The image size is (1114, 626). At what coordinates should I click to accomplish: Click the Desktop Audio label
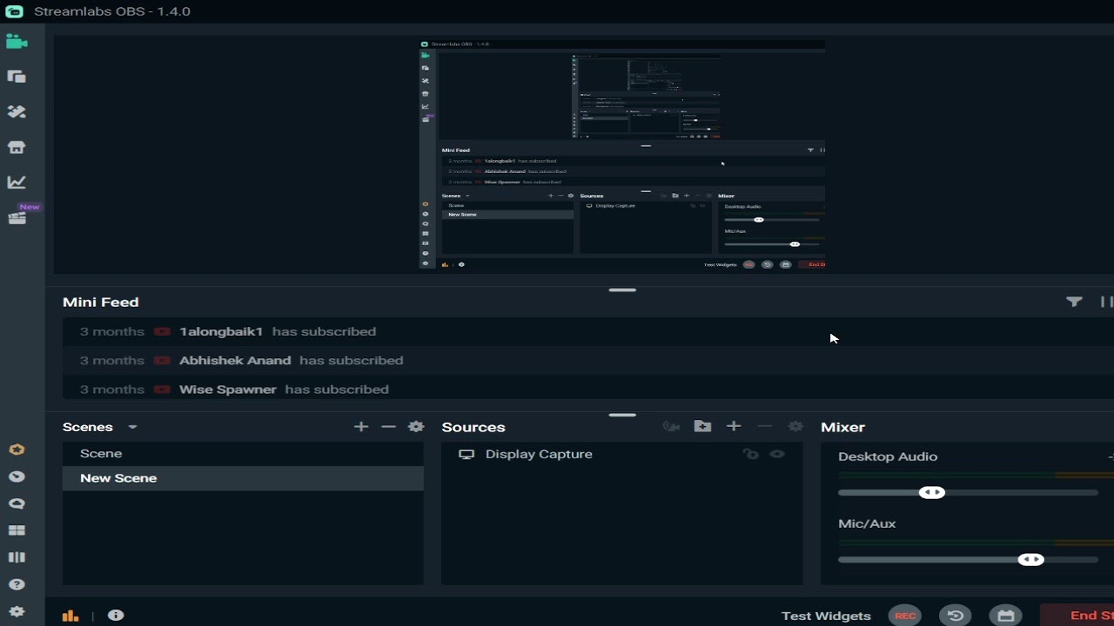coord(888,456)
